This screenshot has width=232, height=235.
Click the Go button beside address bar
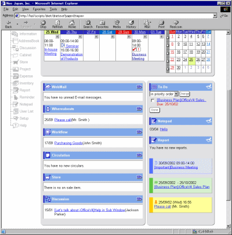tap(224, 16)
